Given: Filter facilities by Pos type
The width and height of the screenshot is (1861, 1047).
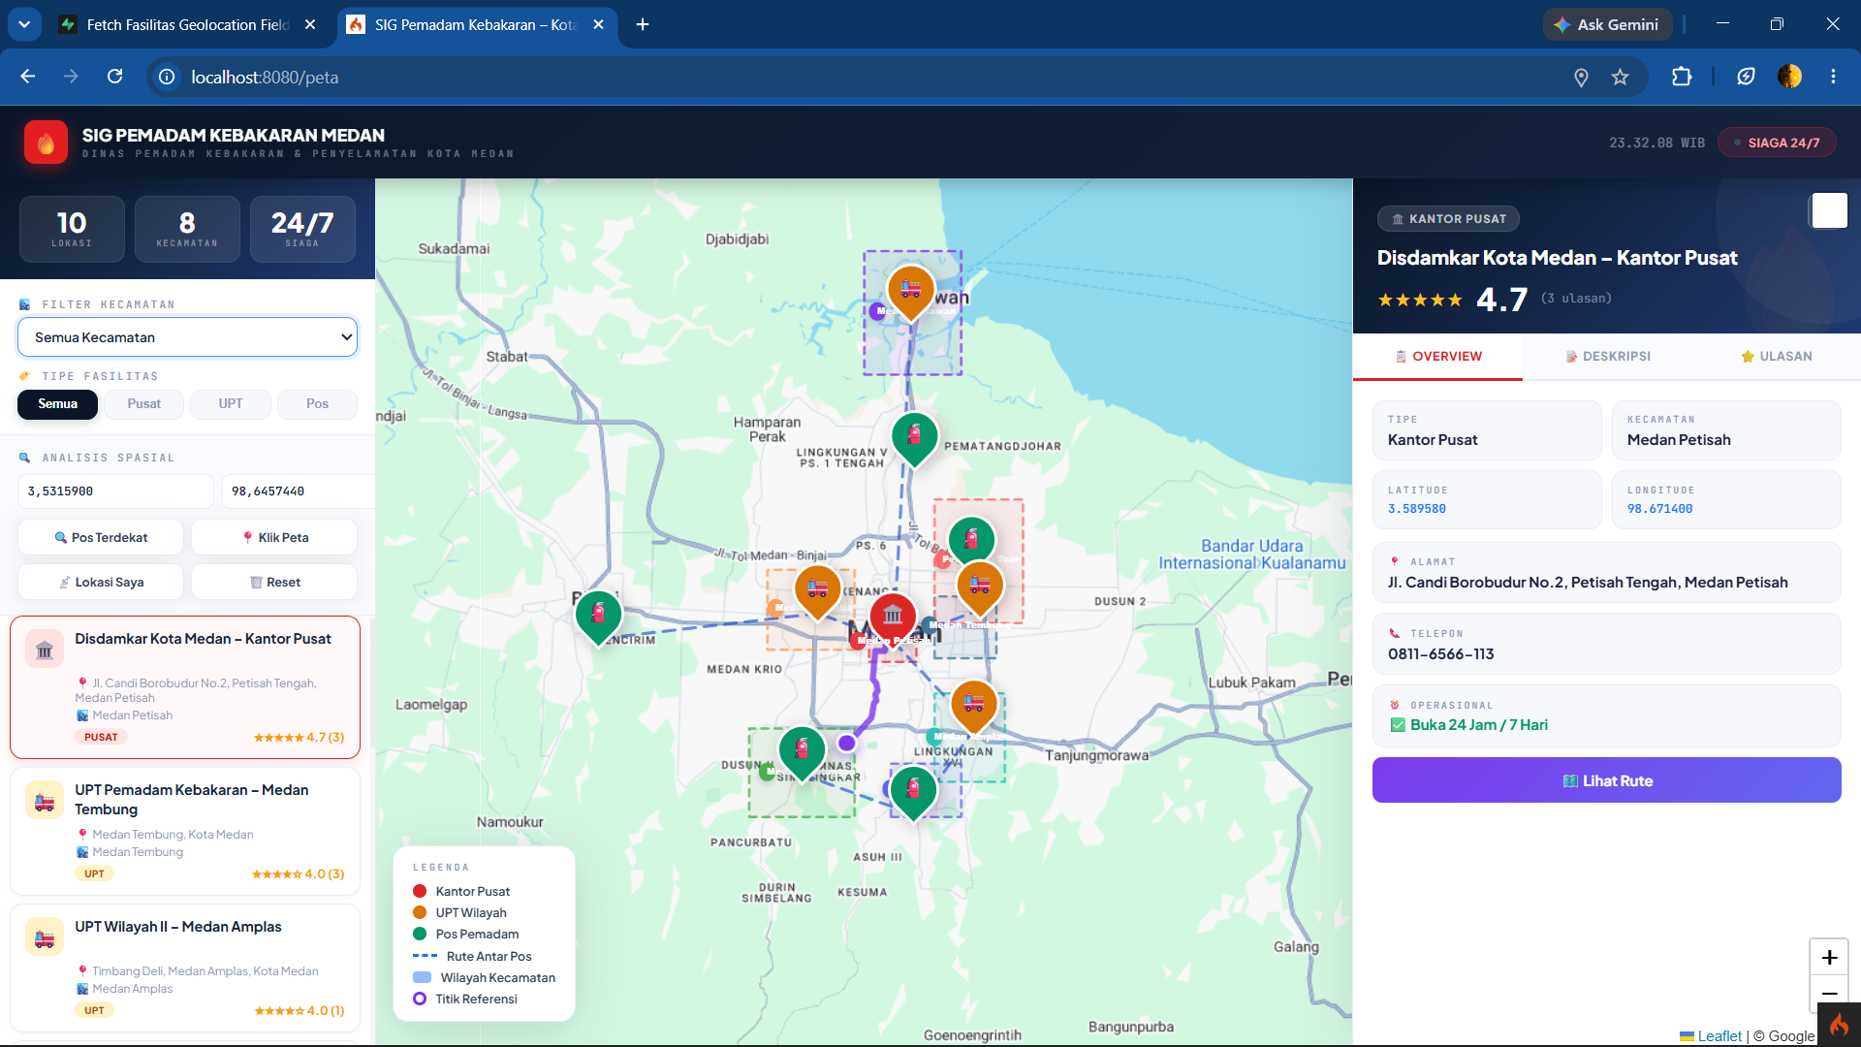Looking at the screenshot, I should (x=317, y=404).
